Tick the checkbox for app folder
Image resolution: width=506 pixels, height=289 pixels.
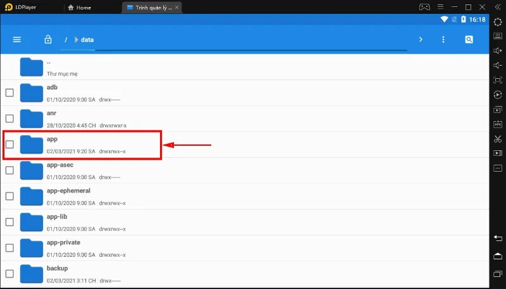pyautogui.click(x=9, y=144)
